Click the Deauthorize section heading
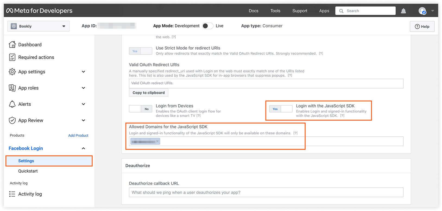The width and height of the screenshot is (442, 211). tap(138, 166)
